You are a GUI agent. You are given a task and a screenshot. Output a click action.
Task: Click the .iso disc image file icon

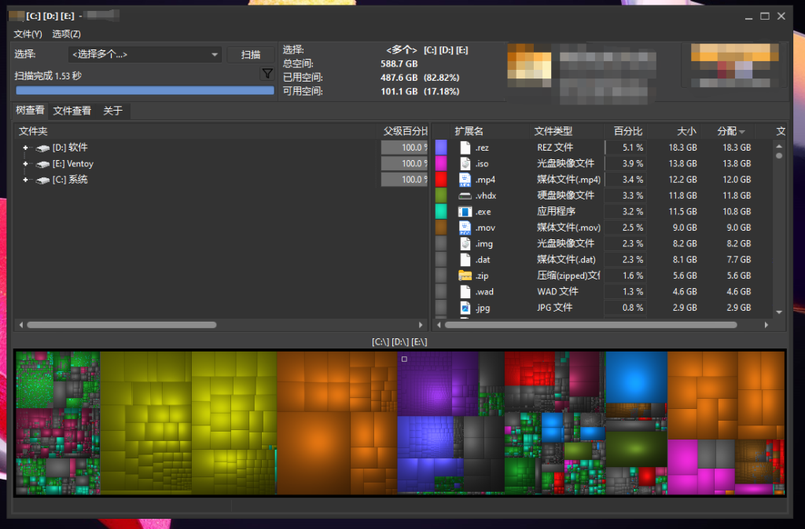[465, 163]
